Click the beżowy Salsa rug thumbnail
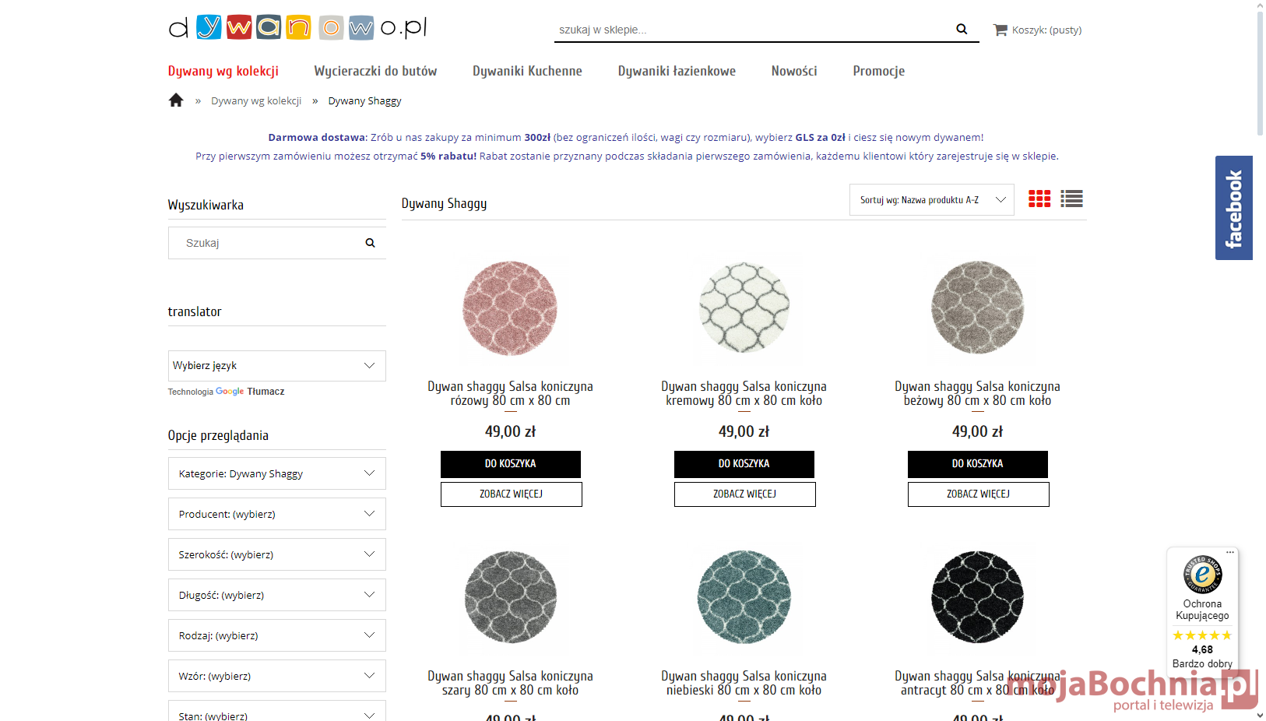Screen dimensions: 1266x721 [x=977, y=308]
